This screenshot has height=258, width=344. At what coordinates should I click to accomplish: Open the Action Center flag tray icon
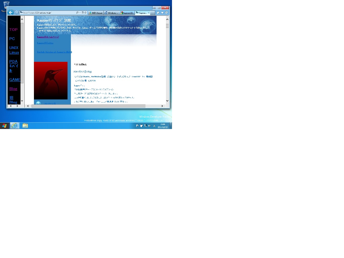click(x=137, y=126)
